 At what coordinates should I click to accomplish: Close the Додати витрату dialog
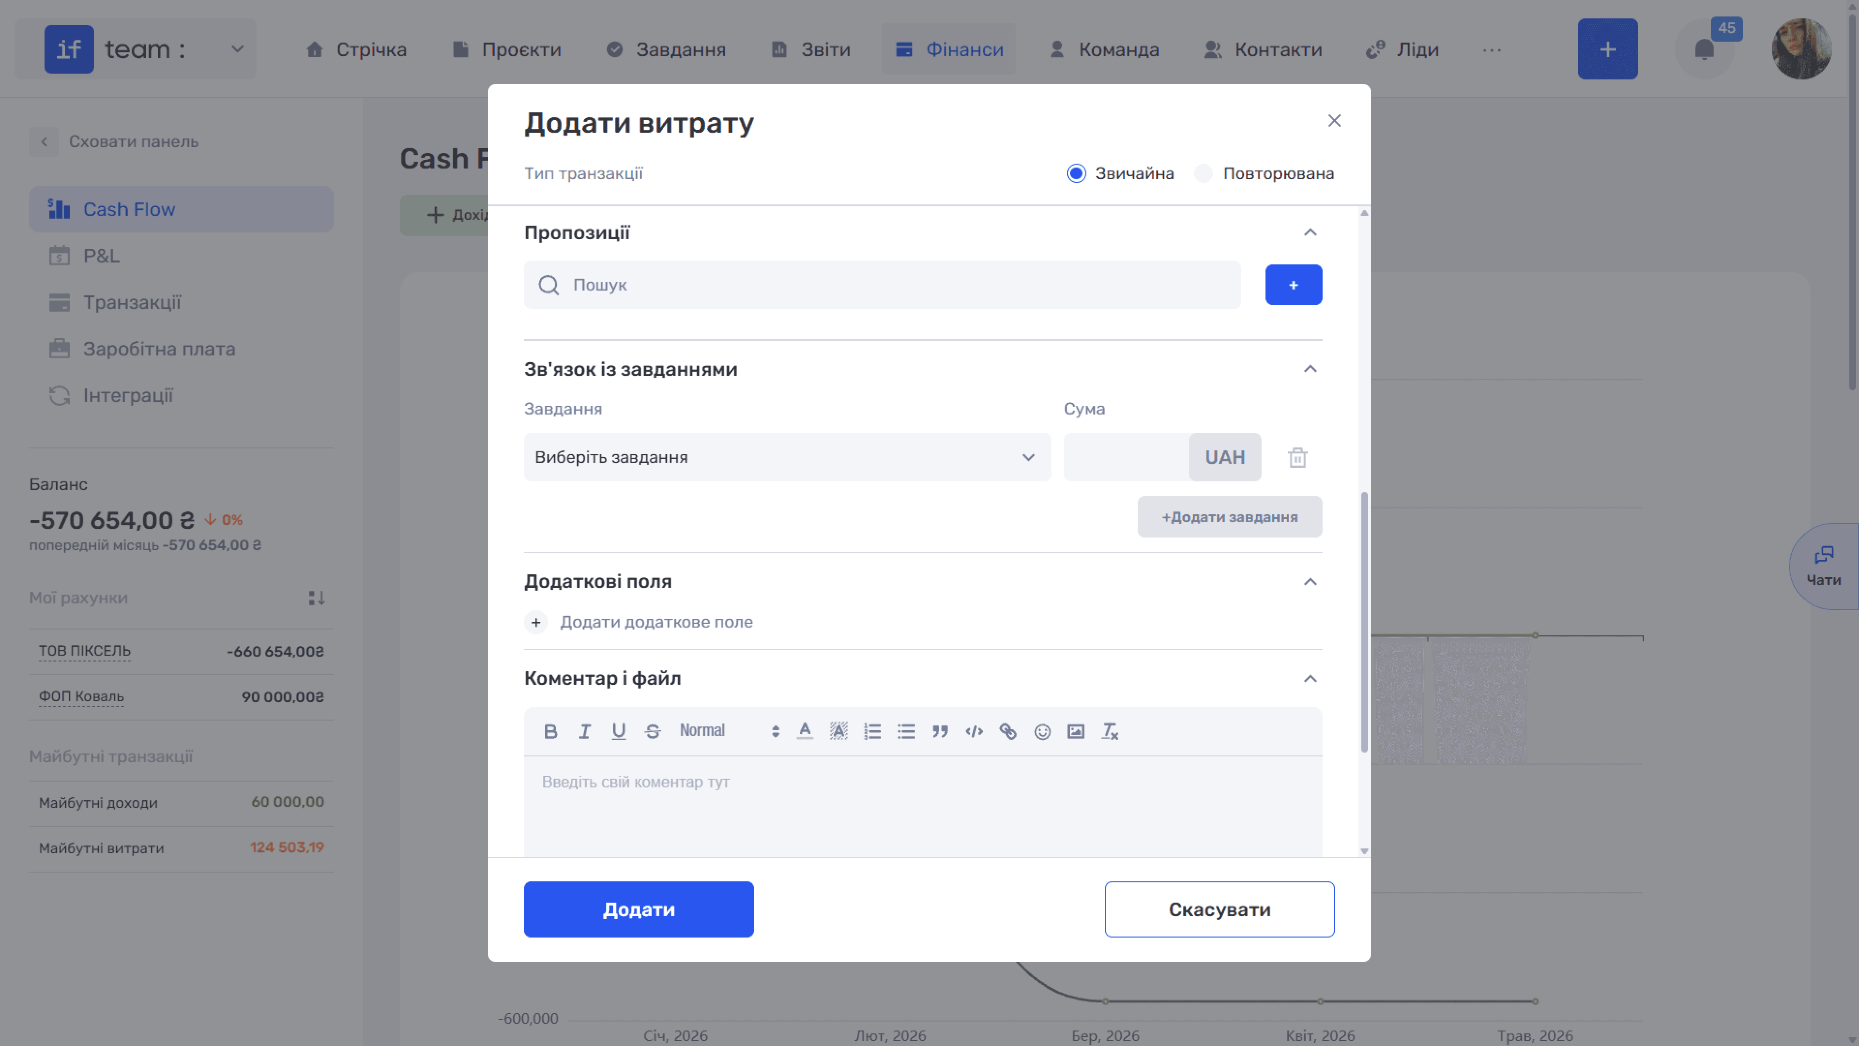(x=1334, y=121)
